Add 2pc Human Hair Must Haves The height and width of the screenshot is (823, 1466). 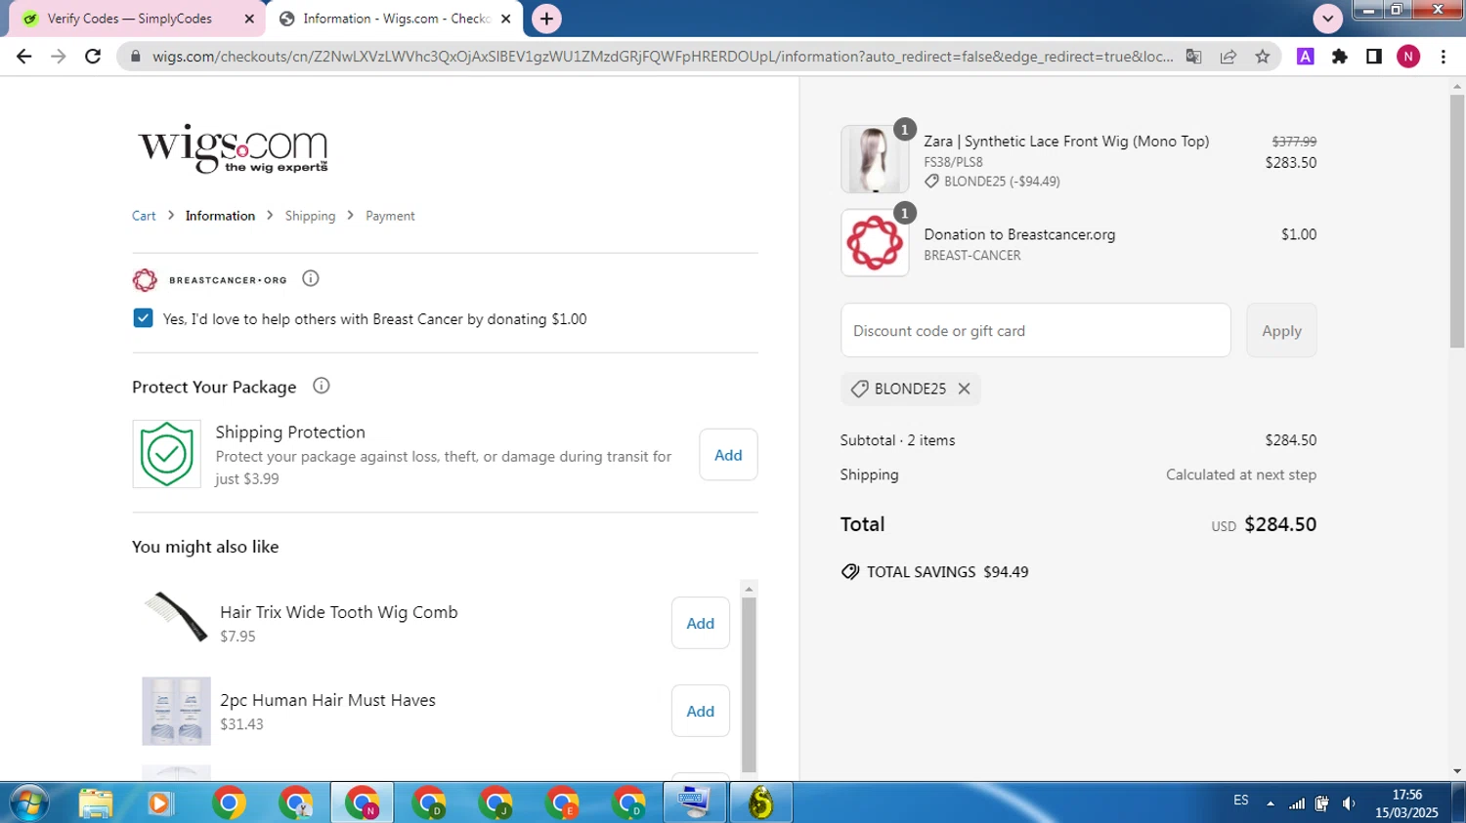(x=700, y=711)
